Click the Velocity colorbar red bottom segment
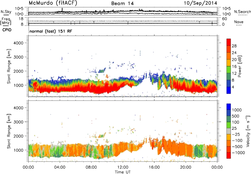Viewport: 251px width, 174px height. (x=229, y=155)
